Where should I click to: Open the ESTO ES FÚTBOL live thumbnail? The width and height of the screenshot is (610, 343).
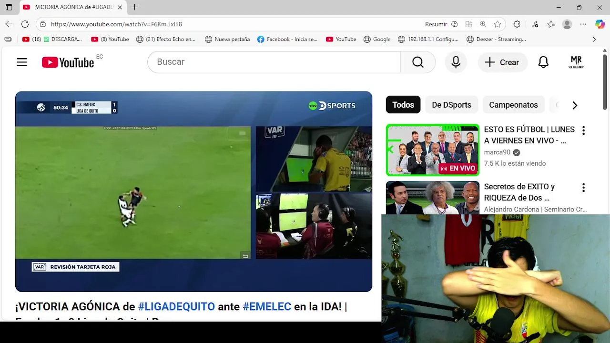433,150
